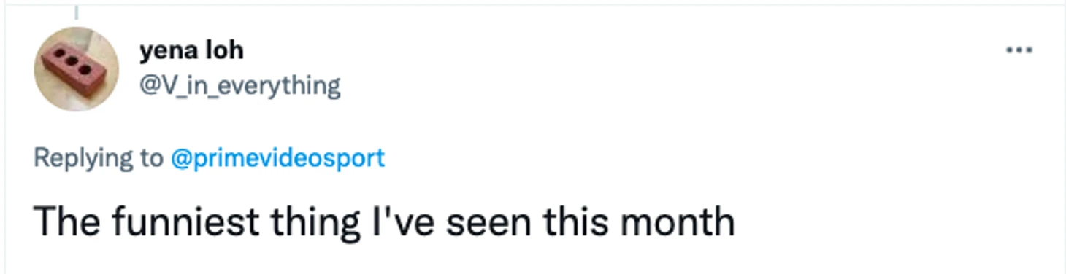View the circular brick picture thumbnail

pos(77,69)
